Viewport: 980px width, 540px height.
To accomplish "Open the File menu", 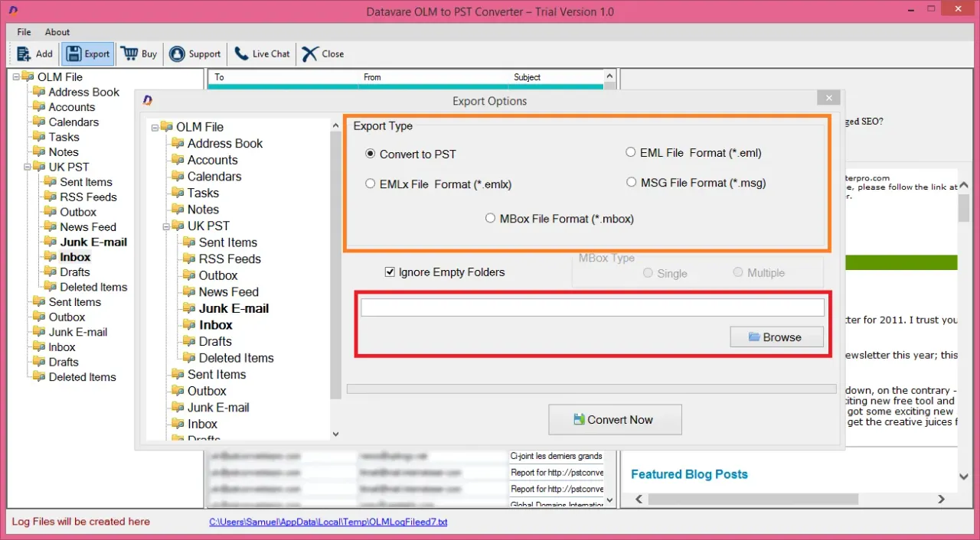I will pos(24,32).
